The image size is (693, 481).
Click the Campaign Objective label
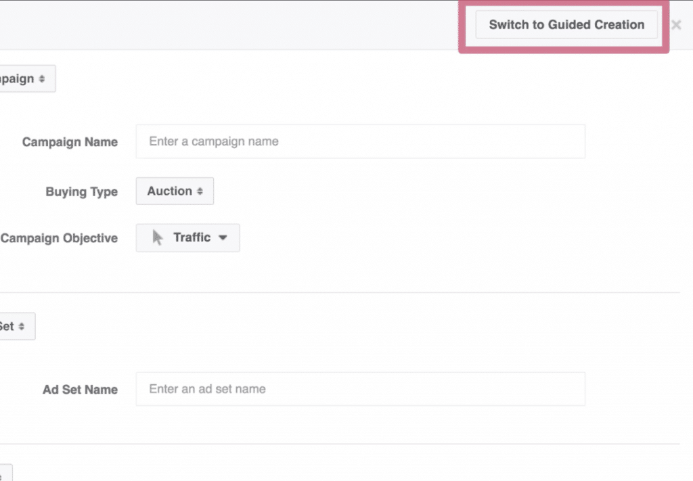pos(60,238)
